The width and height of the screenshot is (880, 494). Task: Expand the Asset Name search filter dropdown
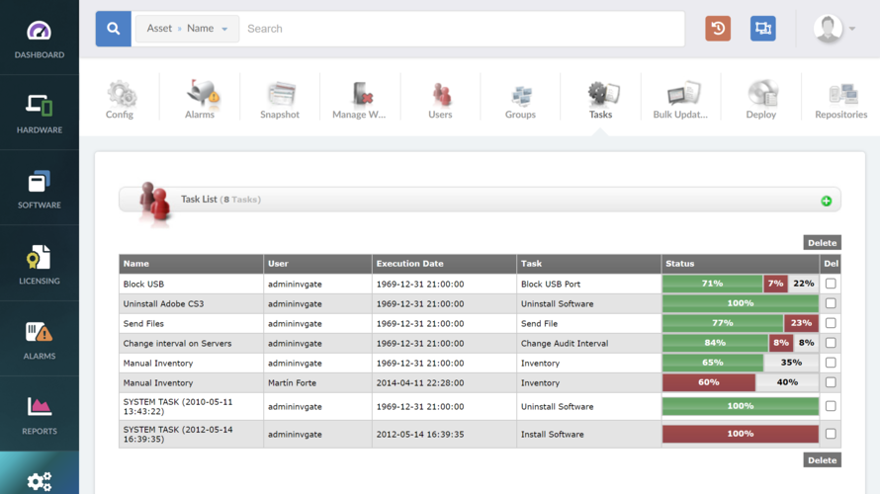(187, 29)
